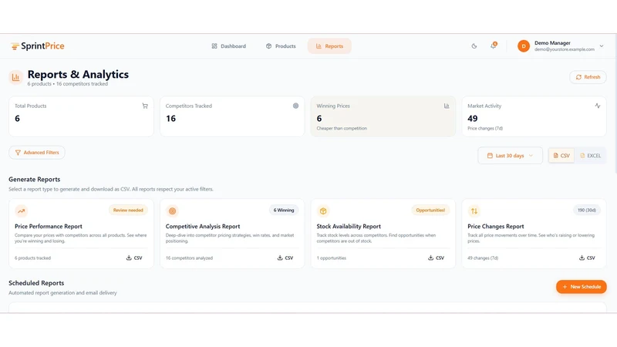Click the '49 changes (7d)' text

pos(483,258)
